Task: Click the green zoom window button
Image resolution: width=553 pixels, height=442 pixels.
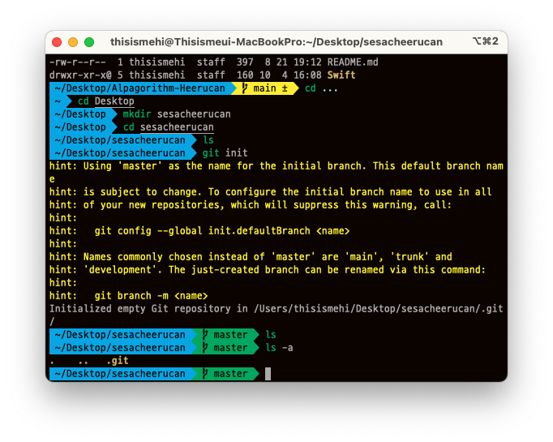Action: (x=89, y=42)
